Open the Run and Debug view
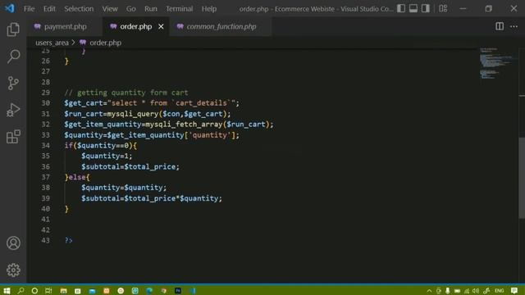Viewport: 525px width, 295px height. 13,110
